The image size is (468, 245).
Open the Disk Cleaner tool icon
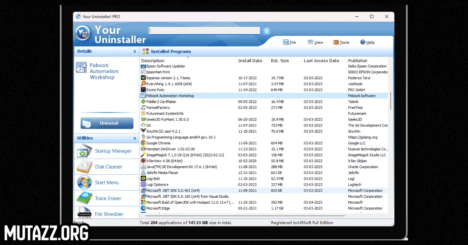[83, 167]
